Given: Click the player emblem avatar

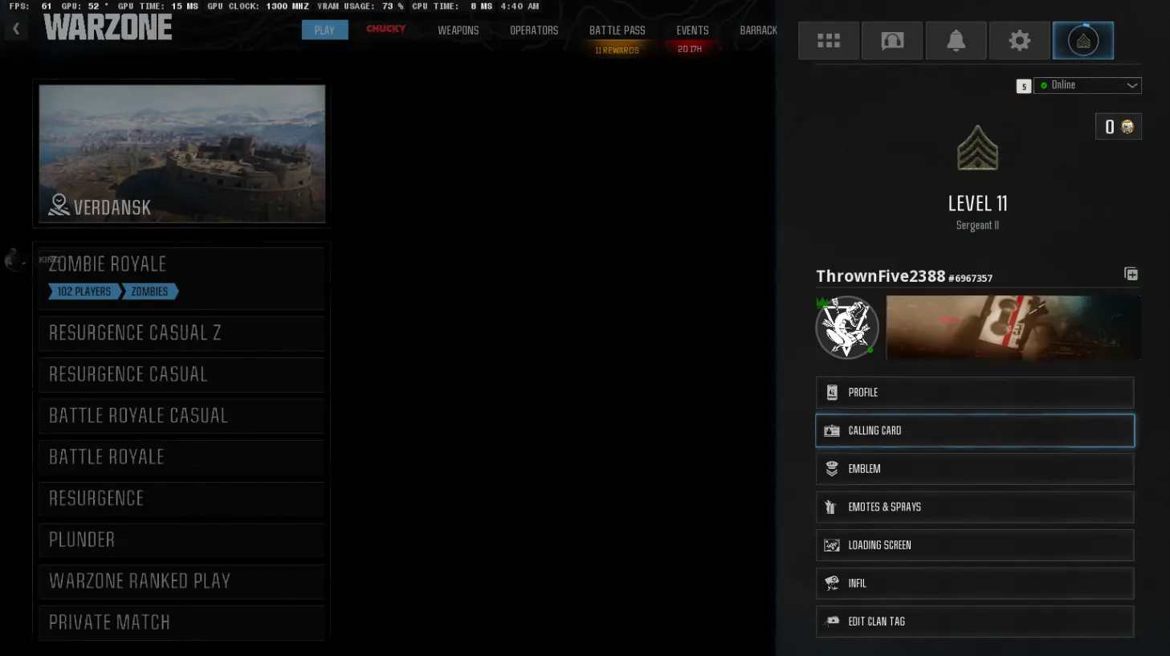Looking at the screenshot, I should (x=846, y=328).
